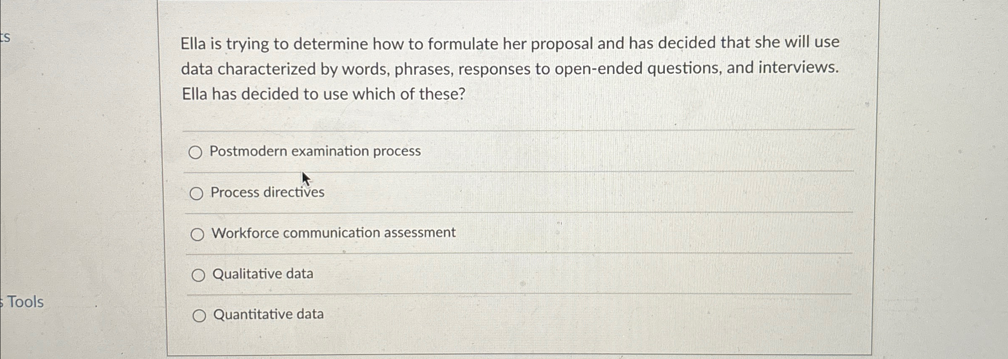
Task: Click the Quantitative data answer label
Action: coord(268,314)
